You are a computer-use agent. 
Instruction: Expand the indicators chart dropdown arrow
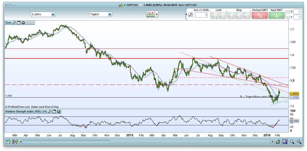(x=157, y=14)
